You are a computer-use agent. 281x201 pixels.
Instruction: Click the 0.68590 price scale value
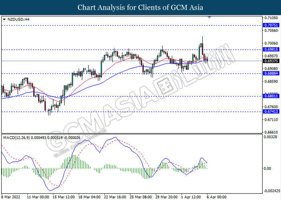pyautogui.click(x=271, y=82)
